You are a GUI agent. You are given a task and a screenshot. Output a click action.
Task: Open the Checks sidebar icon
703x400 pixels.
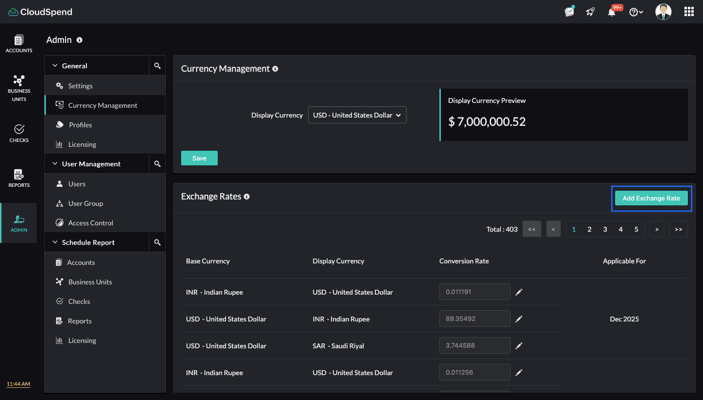tap(19, 132)
